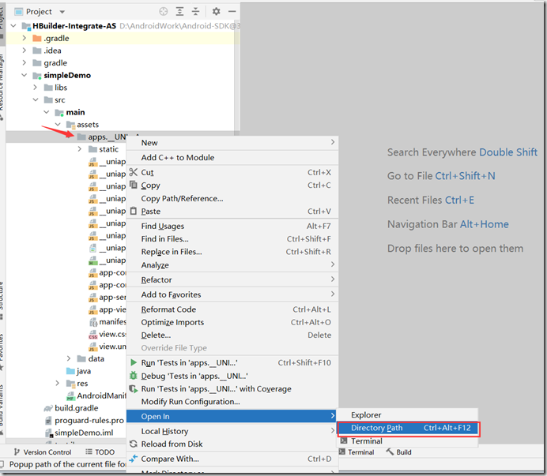Click Find in Files menu entry
This screenshot has width=547, height=476.
tap(164, 239)
